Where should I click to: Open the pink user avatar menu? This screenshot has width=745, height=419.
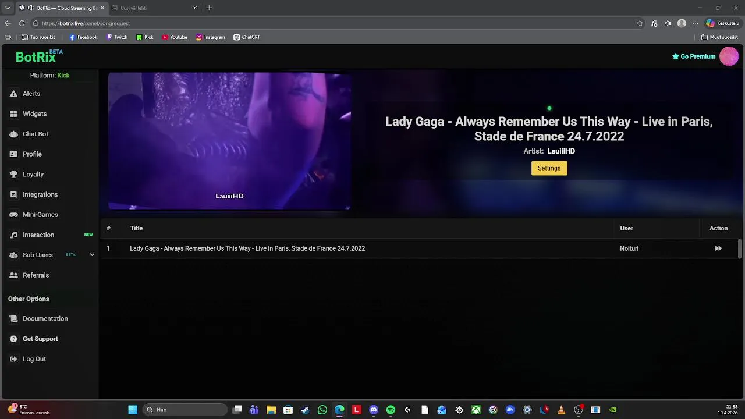tap(729, 56)
